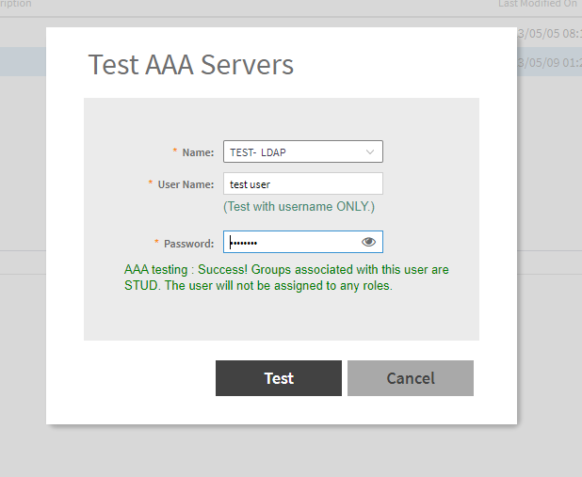
Task: Select the highlighted row's modified date cell
Action: 549,62
